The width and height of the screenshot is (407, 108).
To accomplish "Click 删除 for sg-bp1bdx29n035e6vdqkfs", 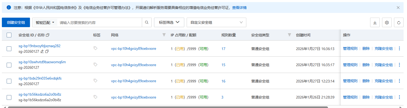I will point(366,81).
